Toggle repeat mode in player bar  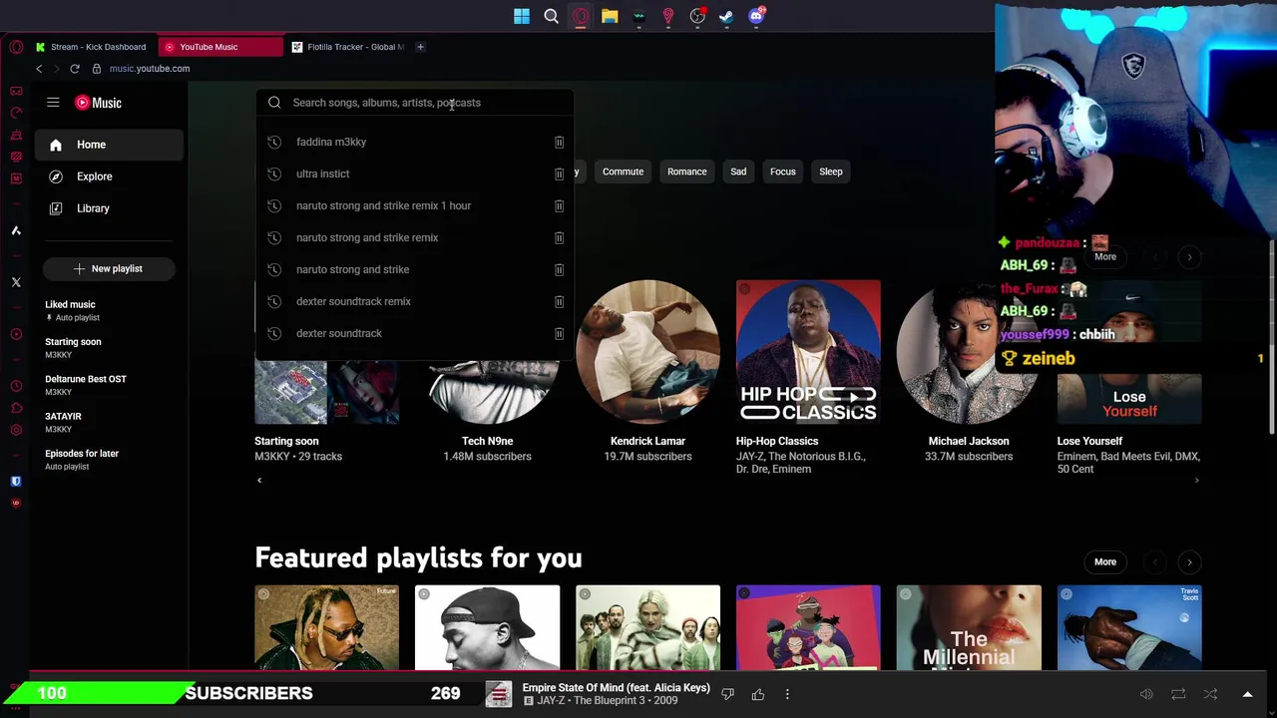pyautogui.click(x=1178, y=694)
